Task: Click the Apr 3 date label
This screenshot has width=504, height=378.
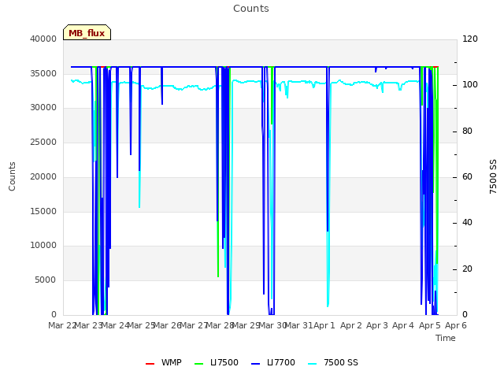Action: [377, 325]
